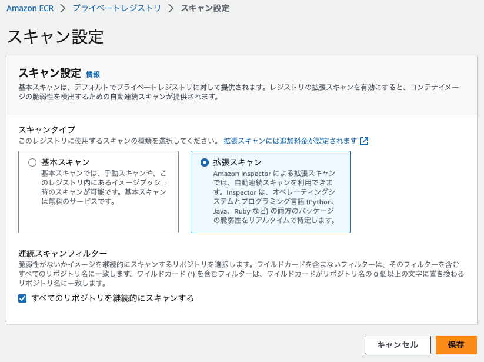484x362 pixels.
Task: Go to プライベートレジストリ breadcrumb
Action: [117, 8]
